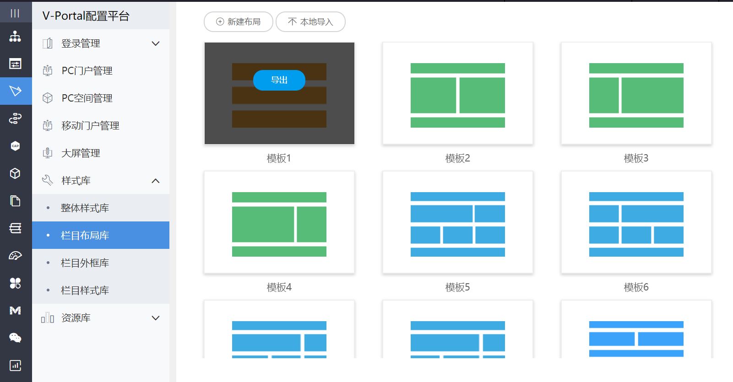
Task: Open the M logo icon in sidebar
Action: (15, 311)
